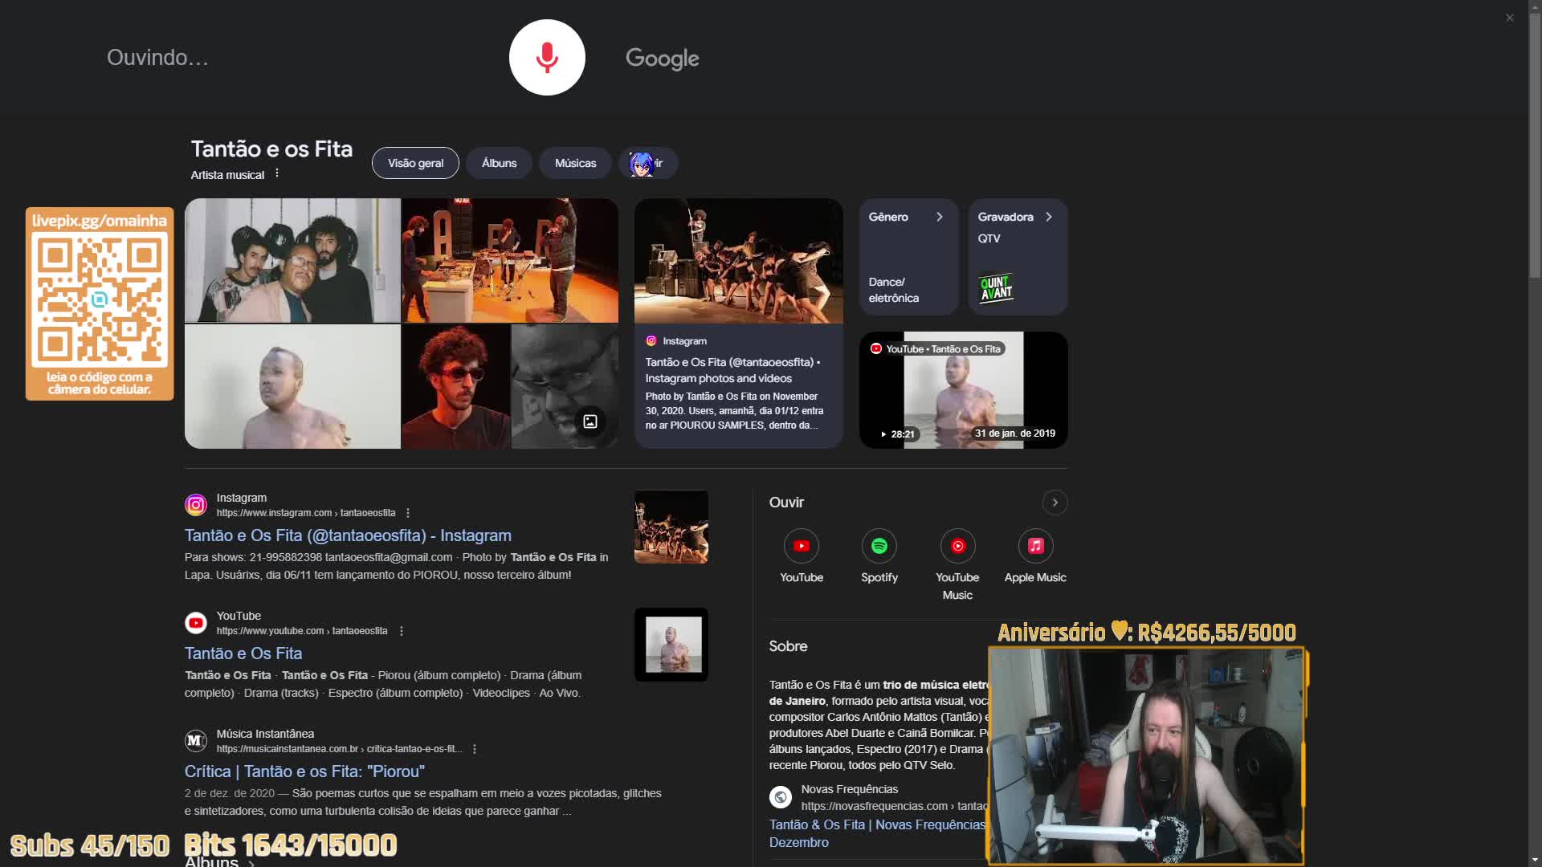1542x867 pixels.
Task: Close the voice search overlay with the X
Action: pyautogui.click(x=1510, y=18)
